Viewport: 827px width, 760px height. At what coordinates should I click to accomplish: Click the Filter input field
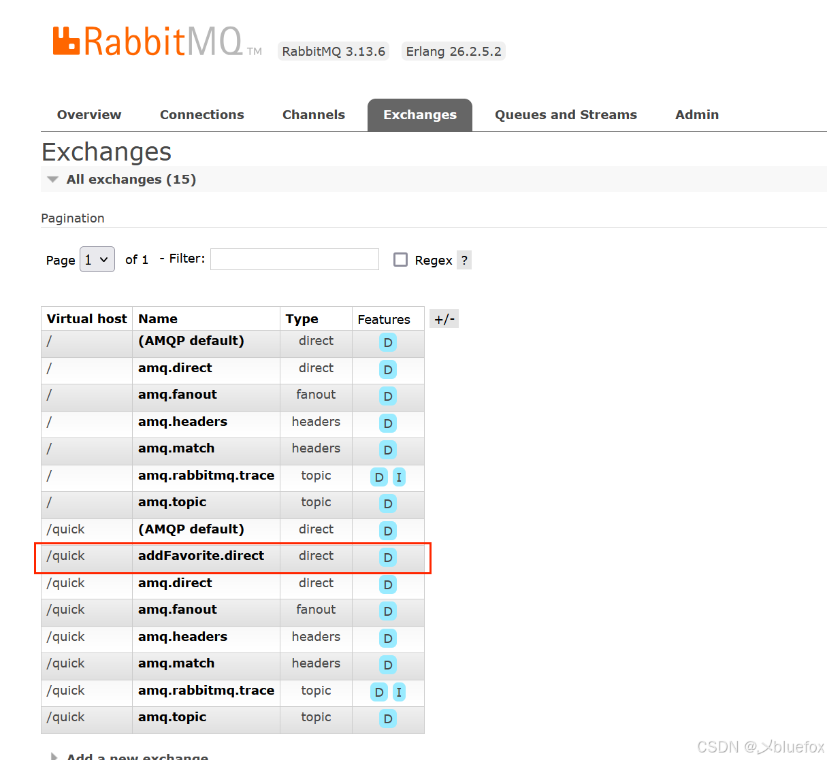pyautogui.click(x=295, y=259)
